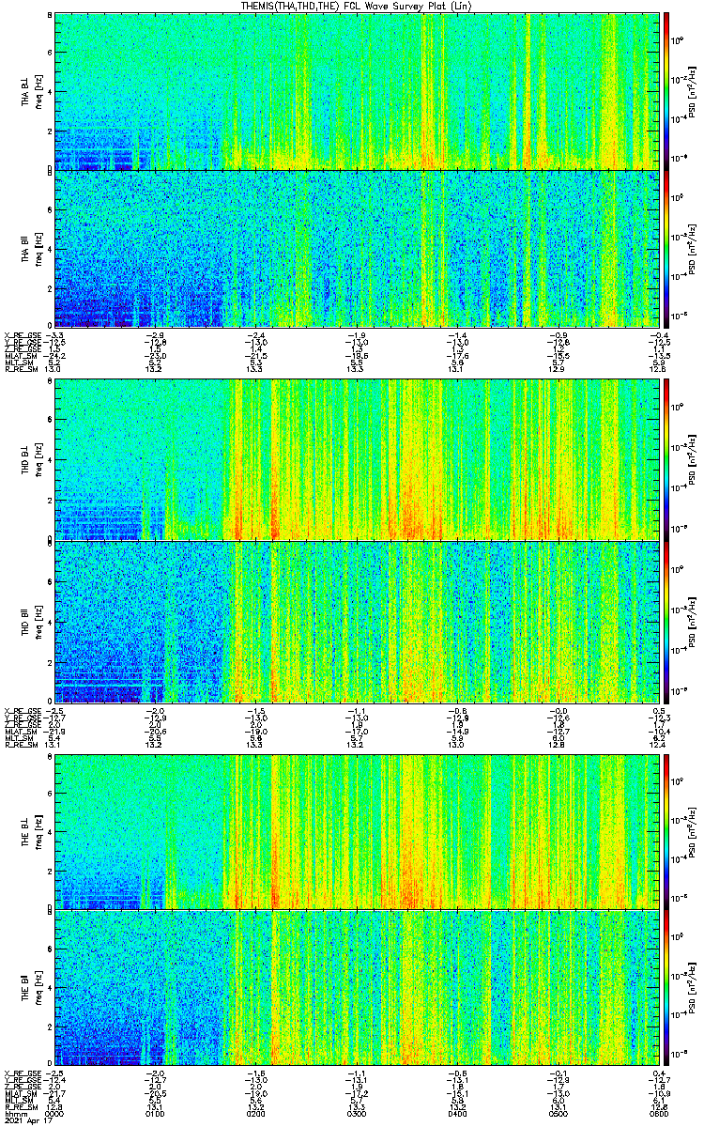The width and height of the screenshot is (704, 1127).
Task: Click the 0400 time tick label
Action: click(457, 1112)
